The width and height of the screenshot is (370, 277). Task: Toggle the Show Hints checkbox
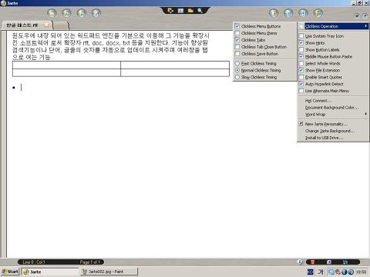tap(301, 43)
